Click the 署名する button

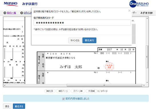tap(19, 106)
